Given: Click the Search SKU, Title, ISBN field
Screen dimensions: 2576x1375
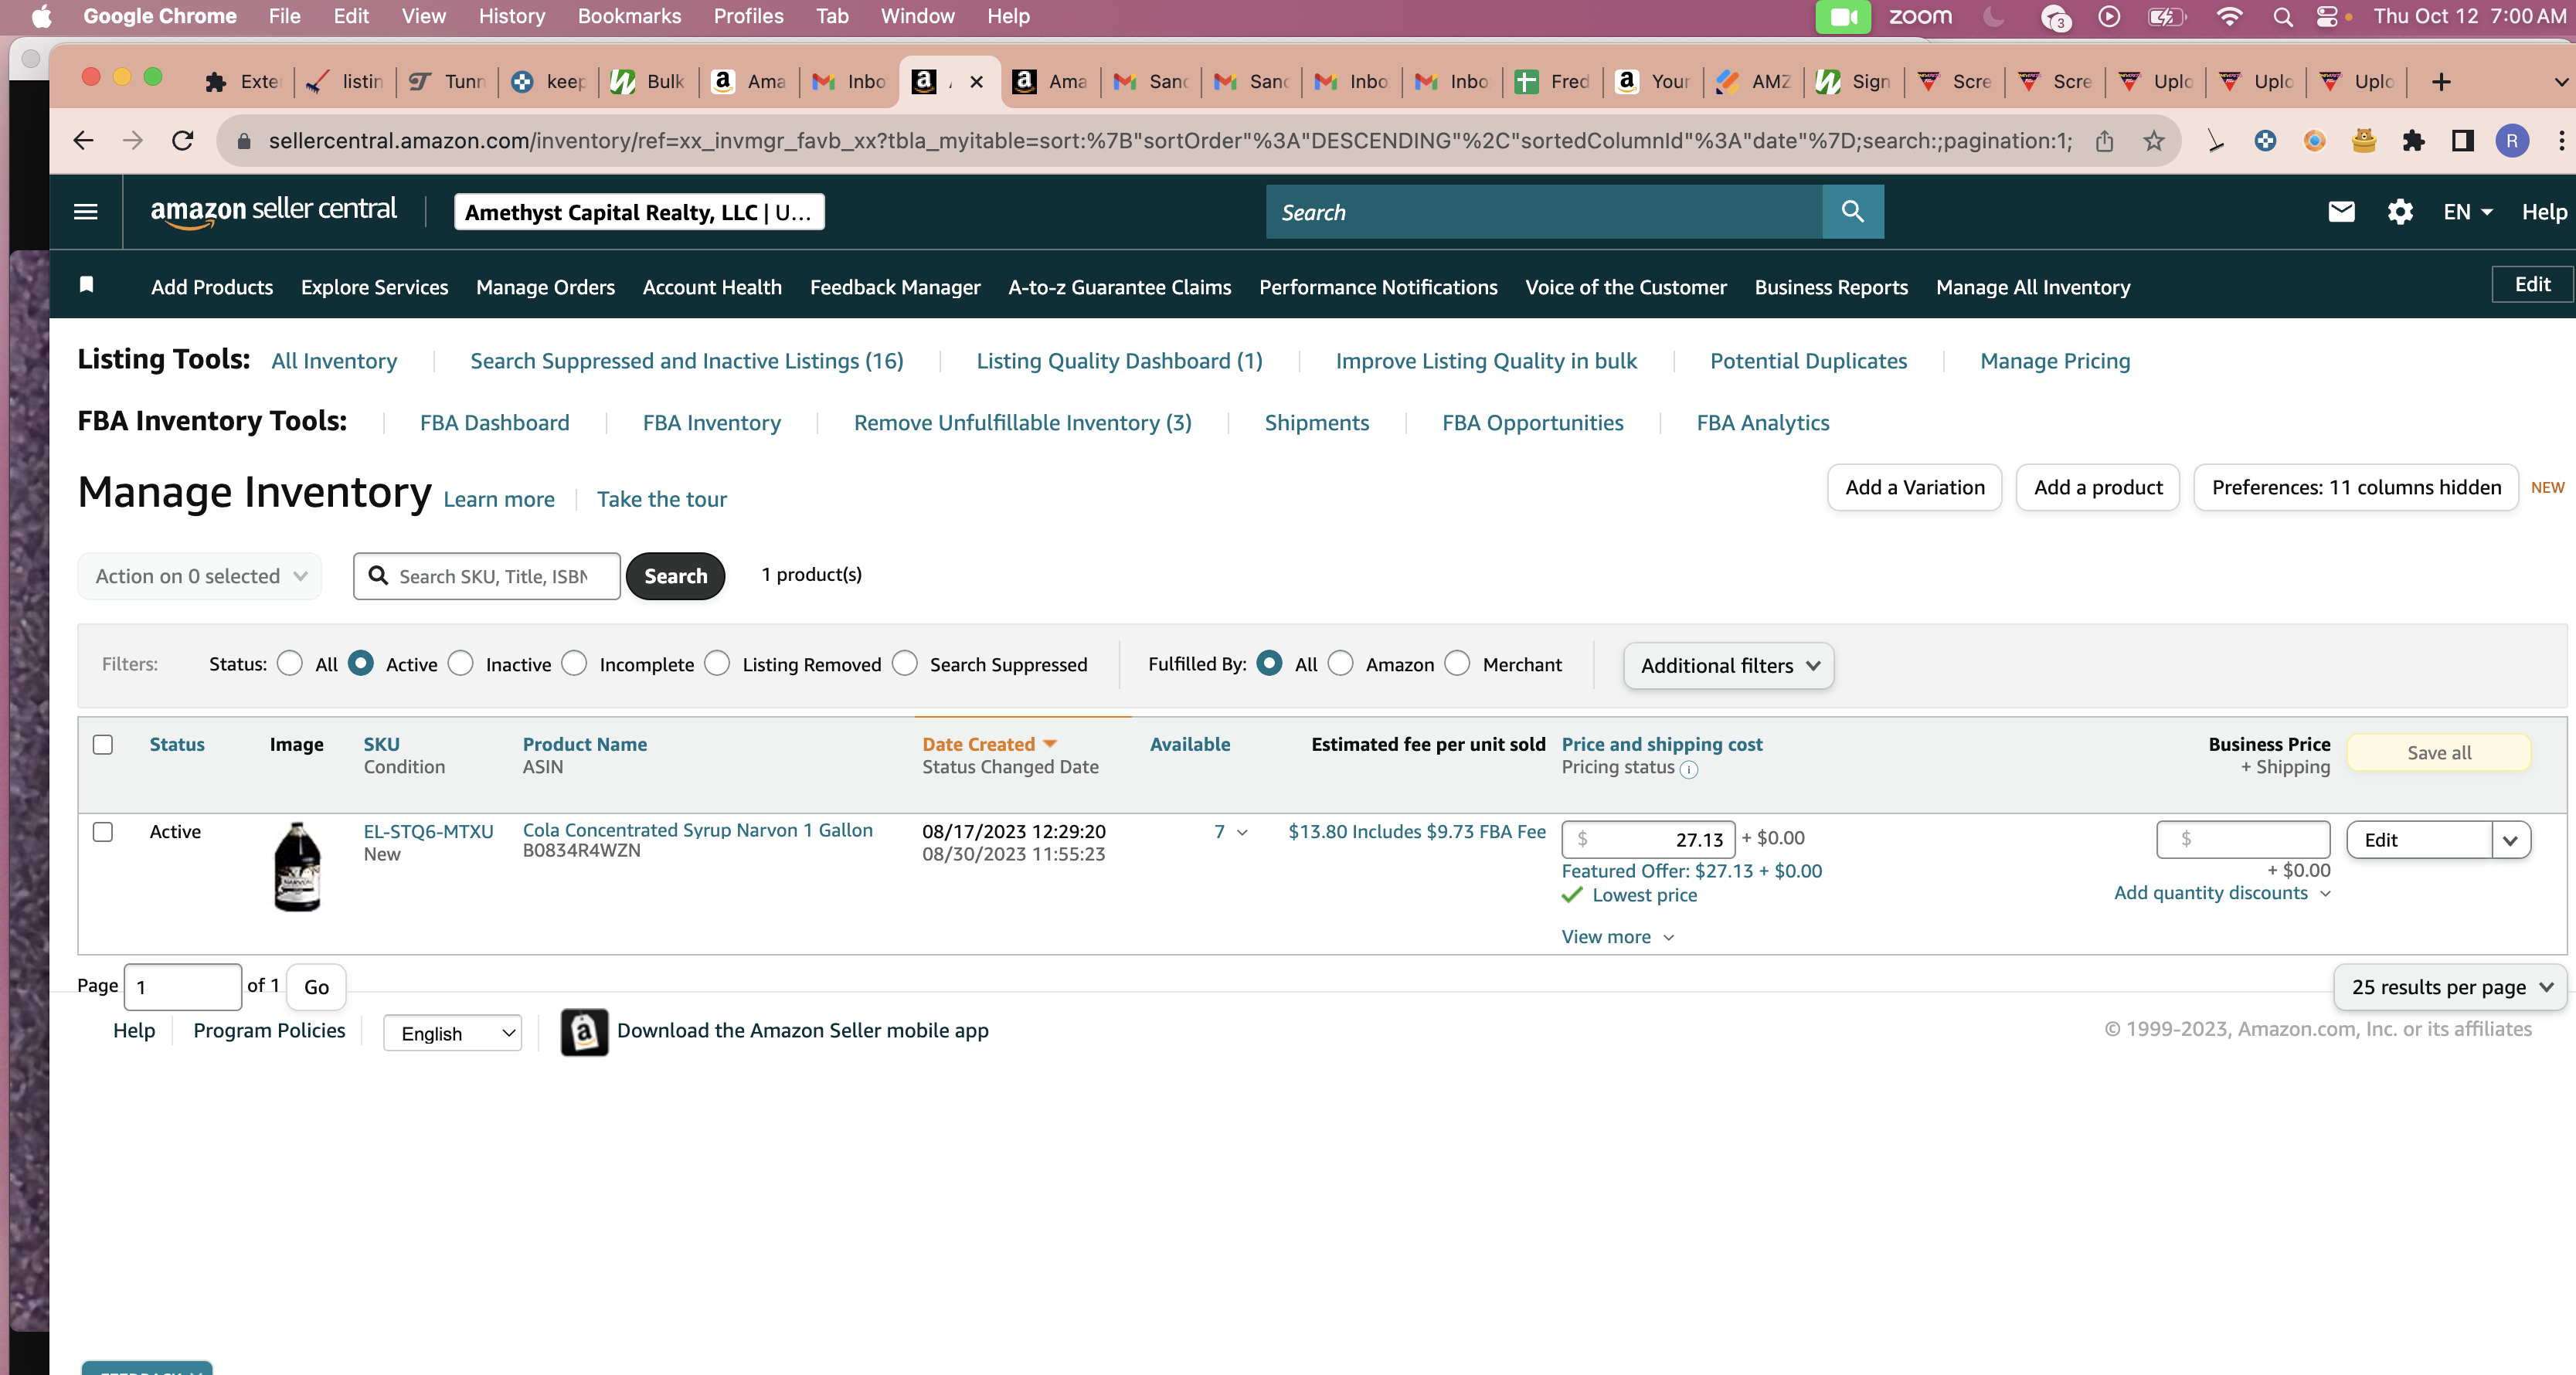Looking at the screenshot, I should 487,577.
